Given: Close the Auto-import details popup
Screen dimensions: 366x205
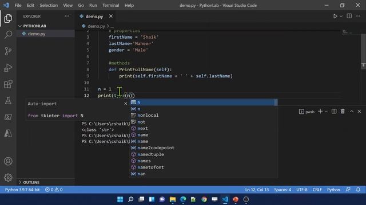Looking at the screenshot, I should [126, 104].
